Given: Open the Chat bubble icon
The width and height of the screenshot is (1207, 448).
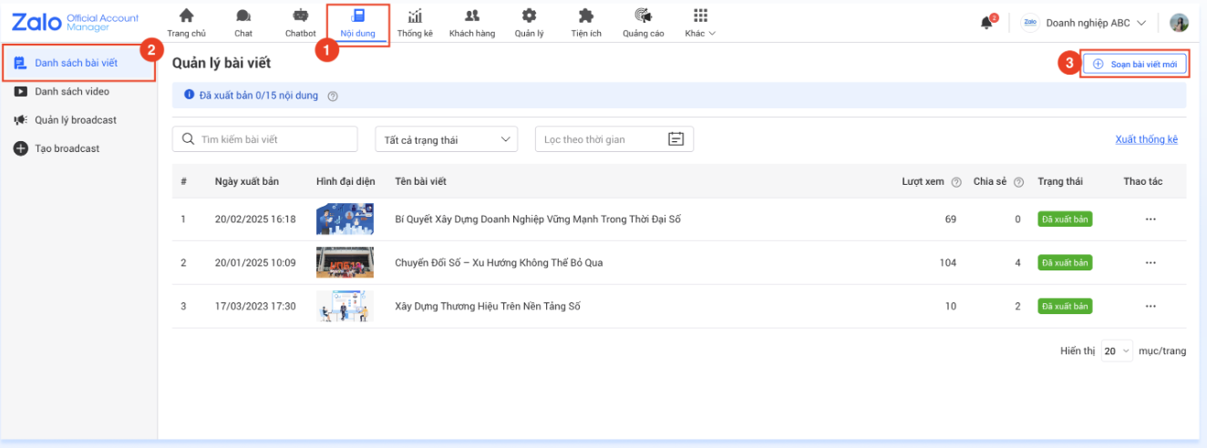Looking at the screenshot, I should click(243, 15).
